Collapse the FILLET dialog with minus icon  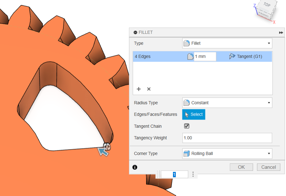(135, 33)
